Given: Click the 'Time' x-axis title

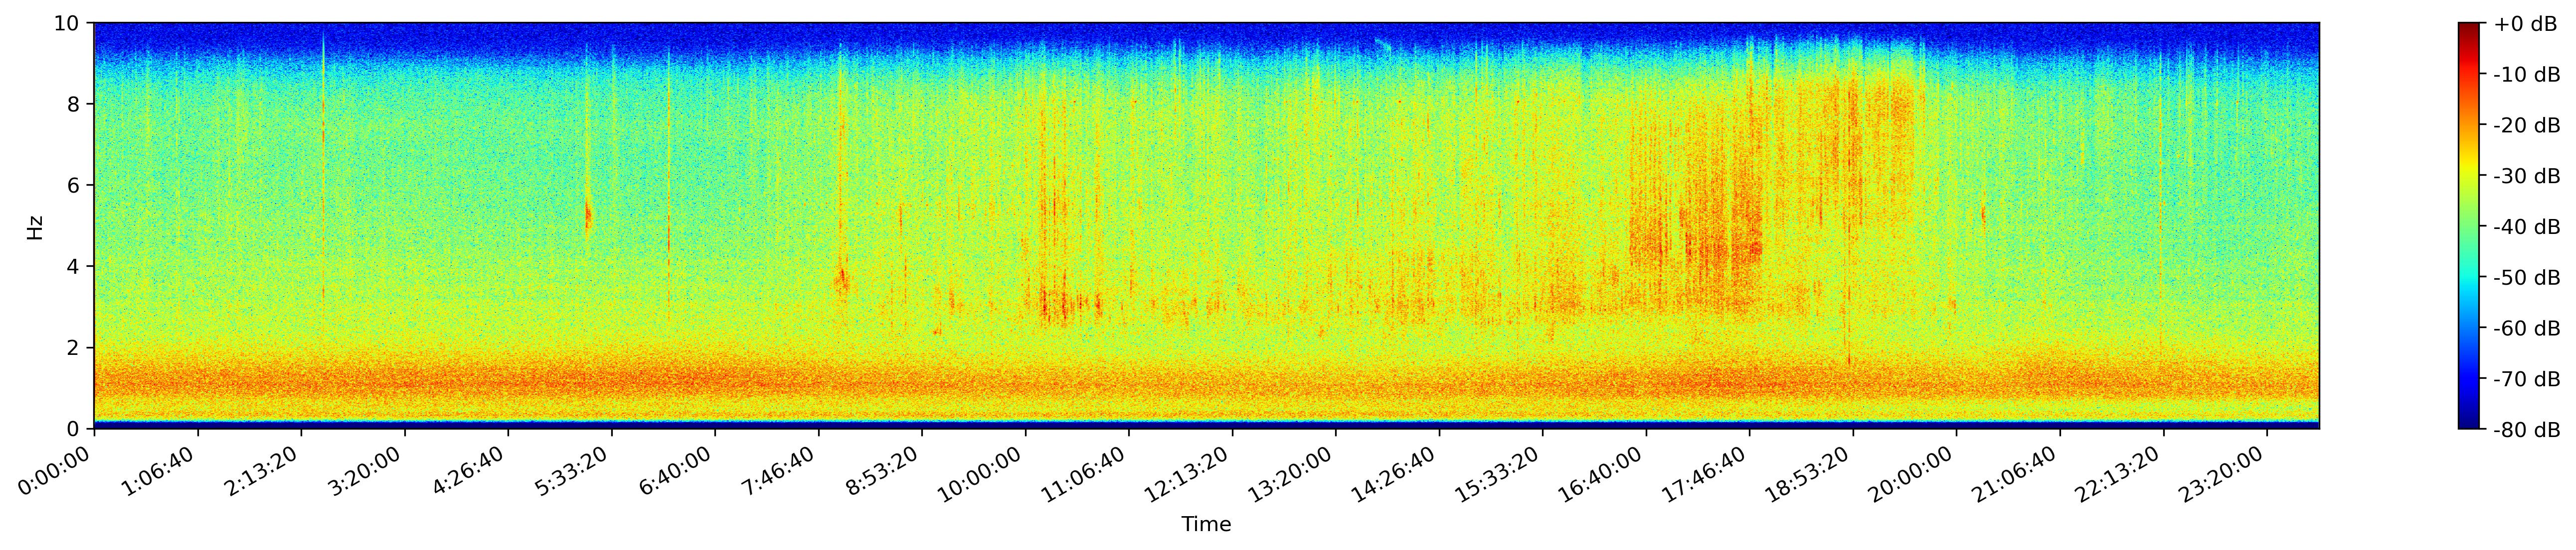Looking at the screenshot, I should coord(1206,525).
